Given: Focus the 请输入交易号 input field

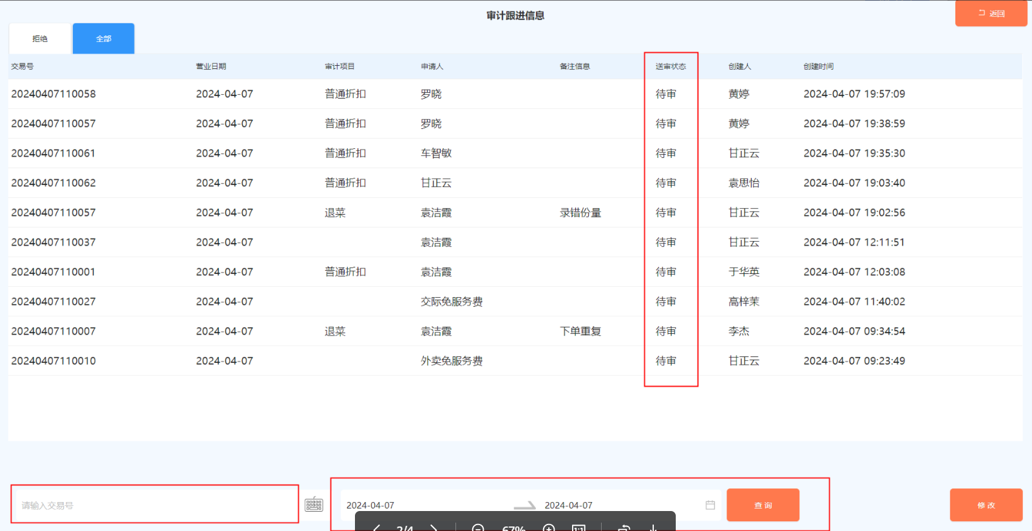Looking at the screenshot, I should point(155,505).
